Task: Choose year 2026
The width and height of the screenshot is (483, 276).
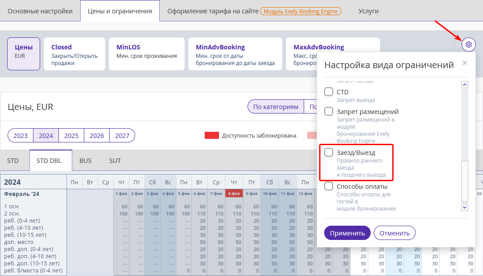Action: point(97,135)
